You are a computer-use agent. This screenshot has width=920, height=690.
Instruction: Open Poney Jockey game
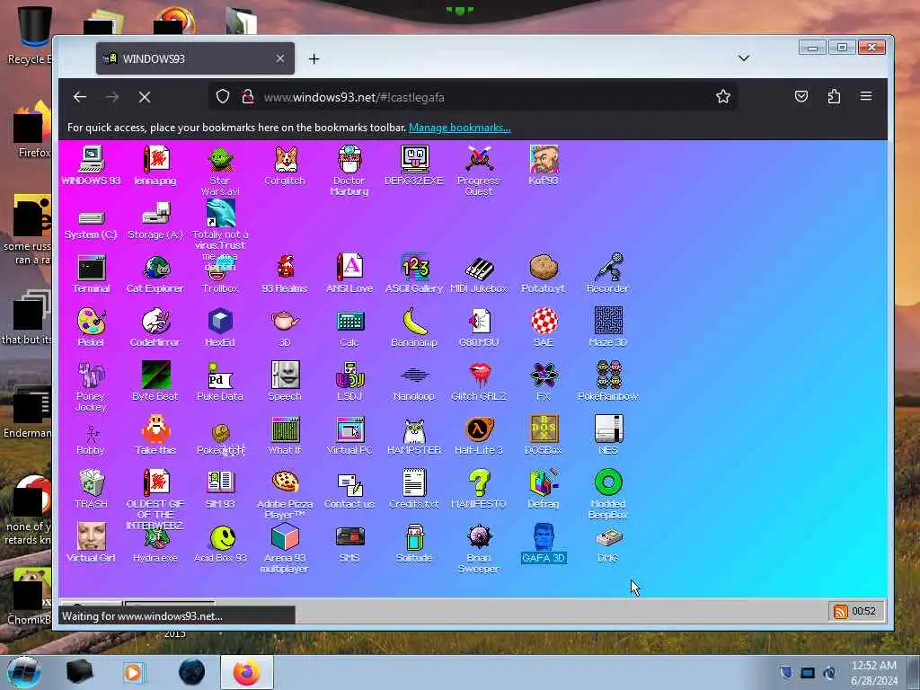tap(91, 386)
